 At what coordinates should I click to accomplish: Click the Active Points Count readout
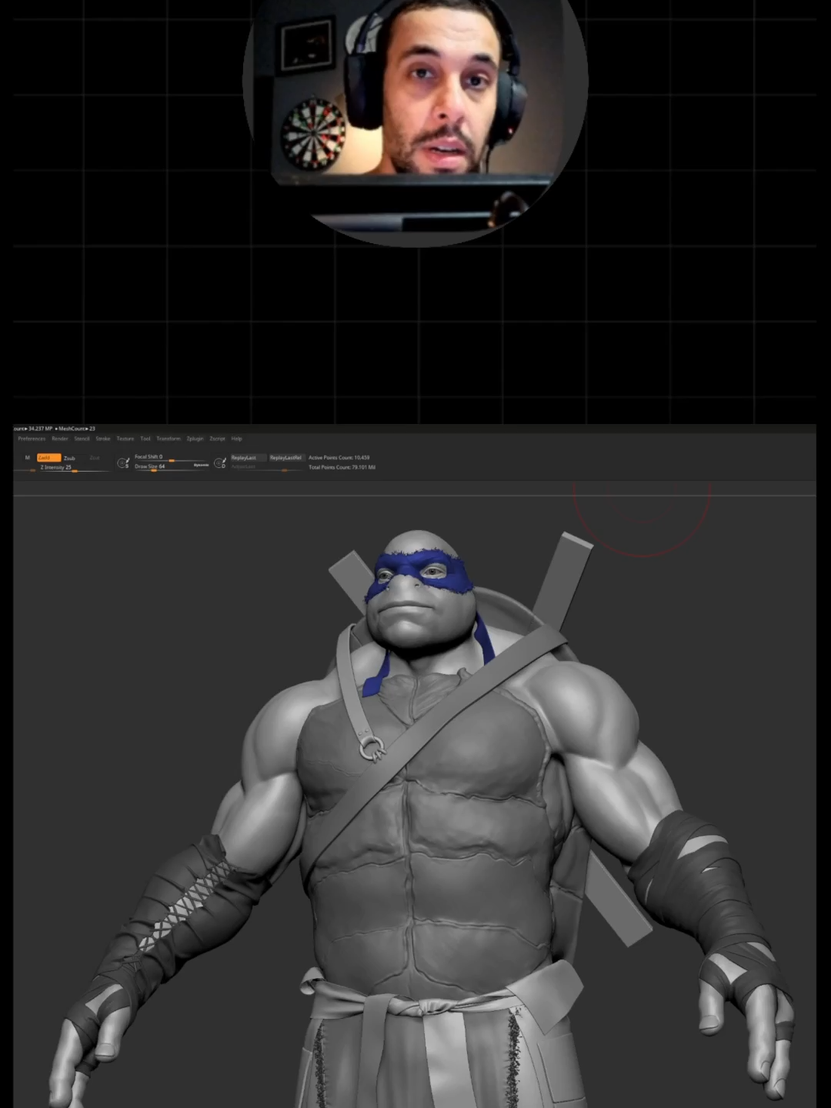[x=339, y=458]
